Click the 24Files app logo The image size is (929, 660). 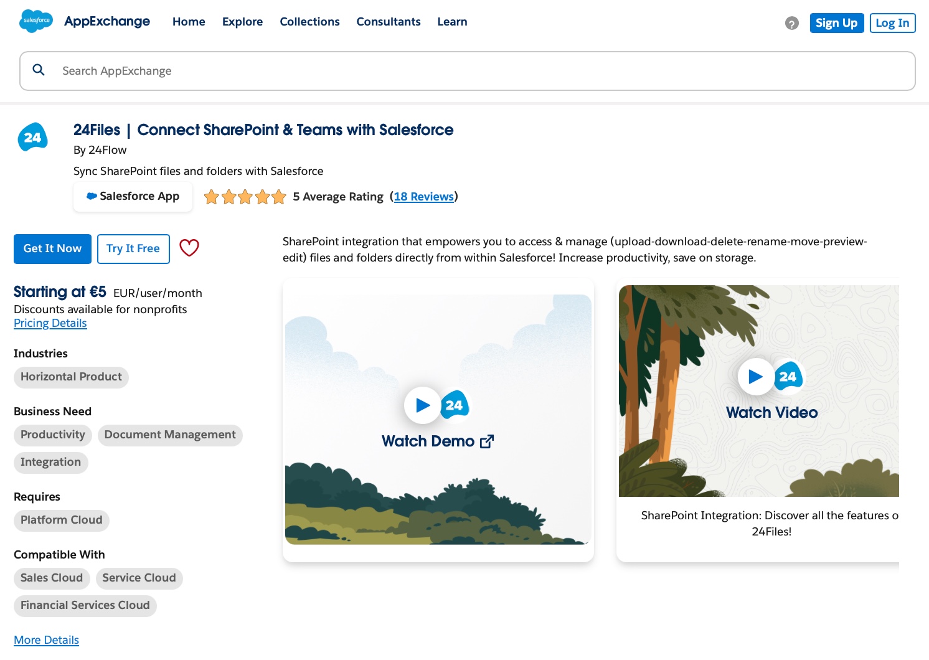[x=32, y=136]
